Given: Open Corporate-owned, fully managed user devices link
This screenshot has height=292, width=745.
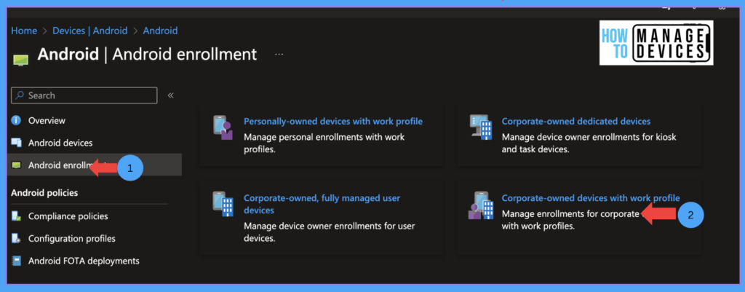Looking at the screenshot, I should point(322,204).
